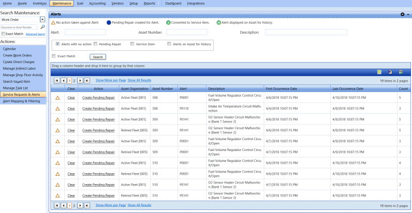Open the Alerts panel gear settings
The height and width of the screenshot is (213, 412).
tap(402, 14)
